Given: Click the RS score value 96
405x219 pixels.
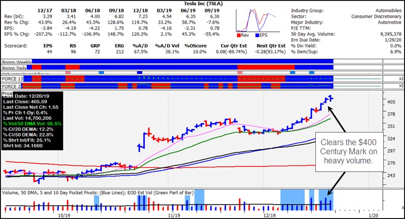Looking at the screenshot, I should pos(73,52).
